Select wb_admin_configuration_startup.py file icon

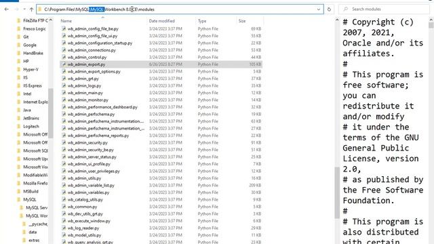click(64, 43)
